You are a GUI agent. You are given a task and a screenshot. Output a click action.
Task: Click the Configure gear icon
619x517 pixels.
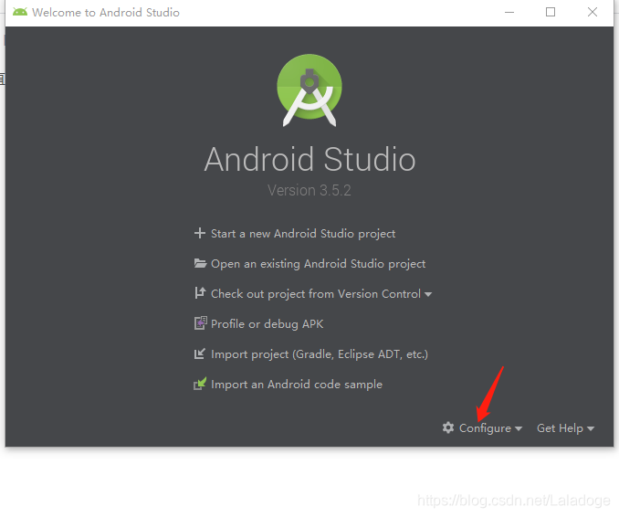point(448,427)
